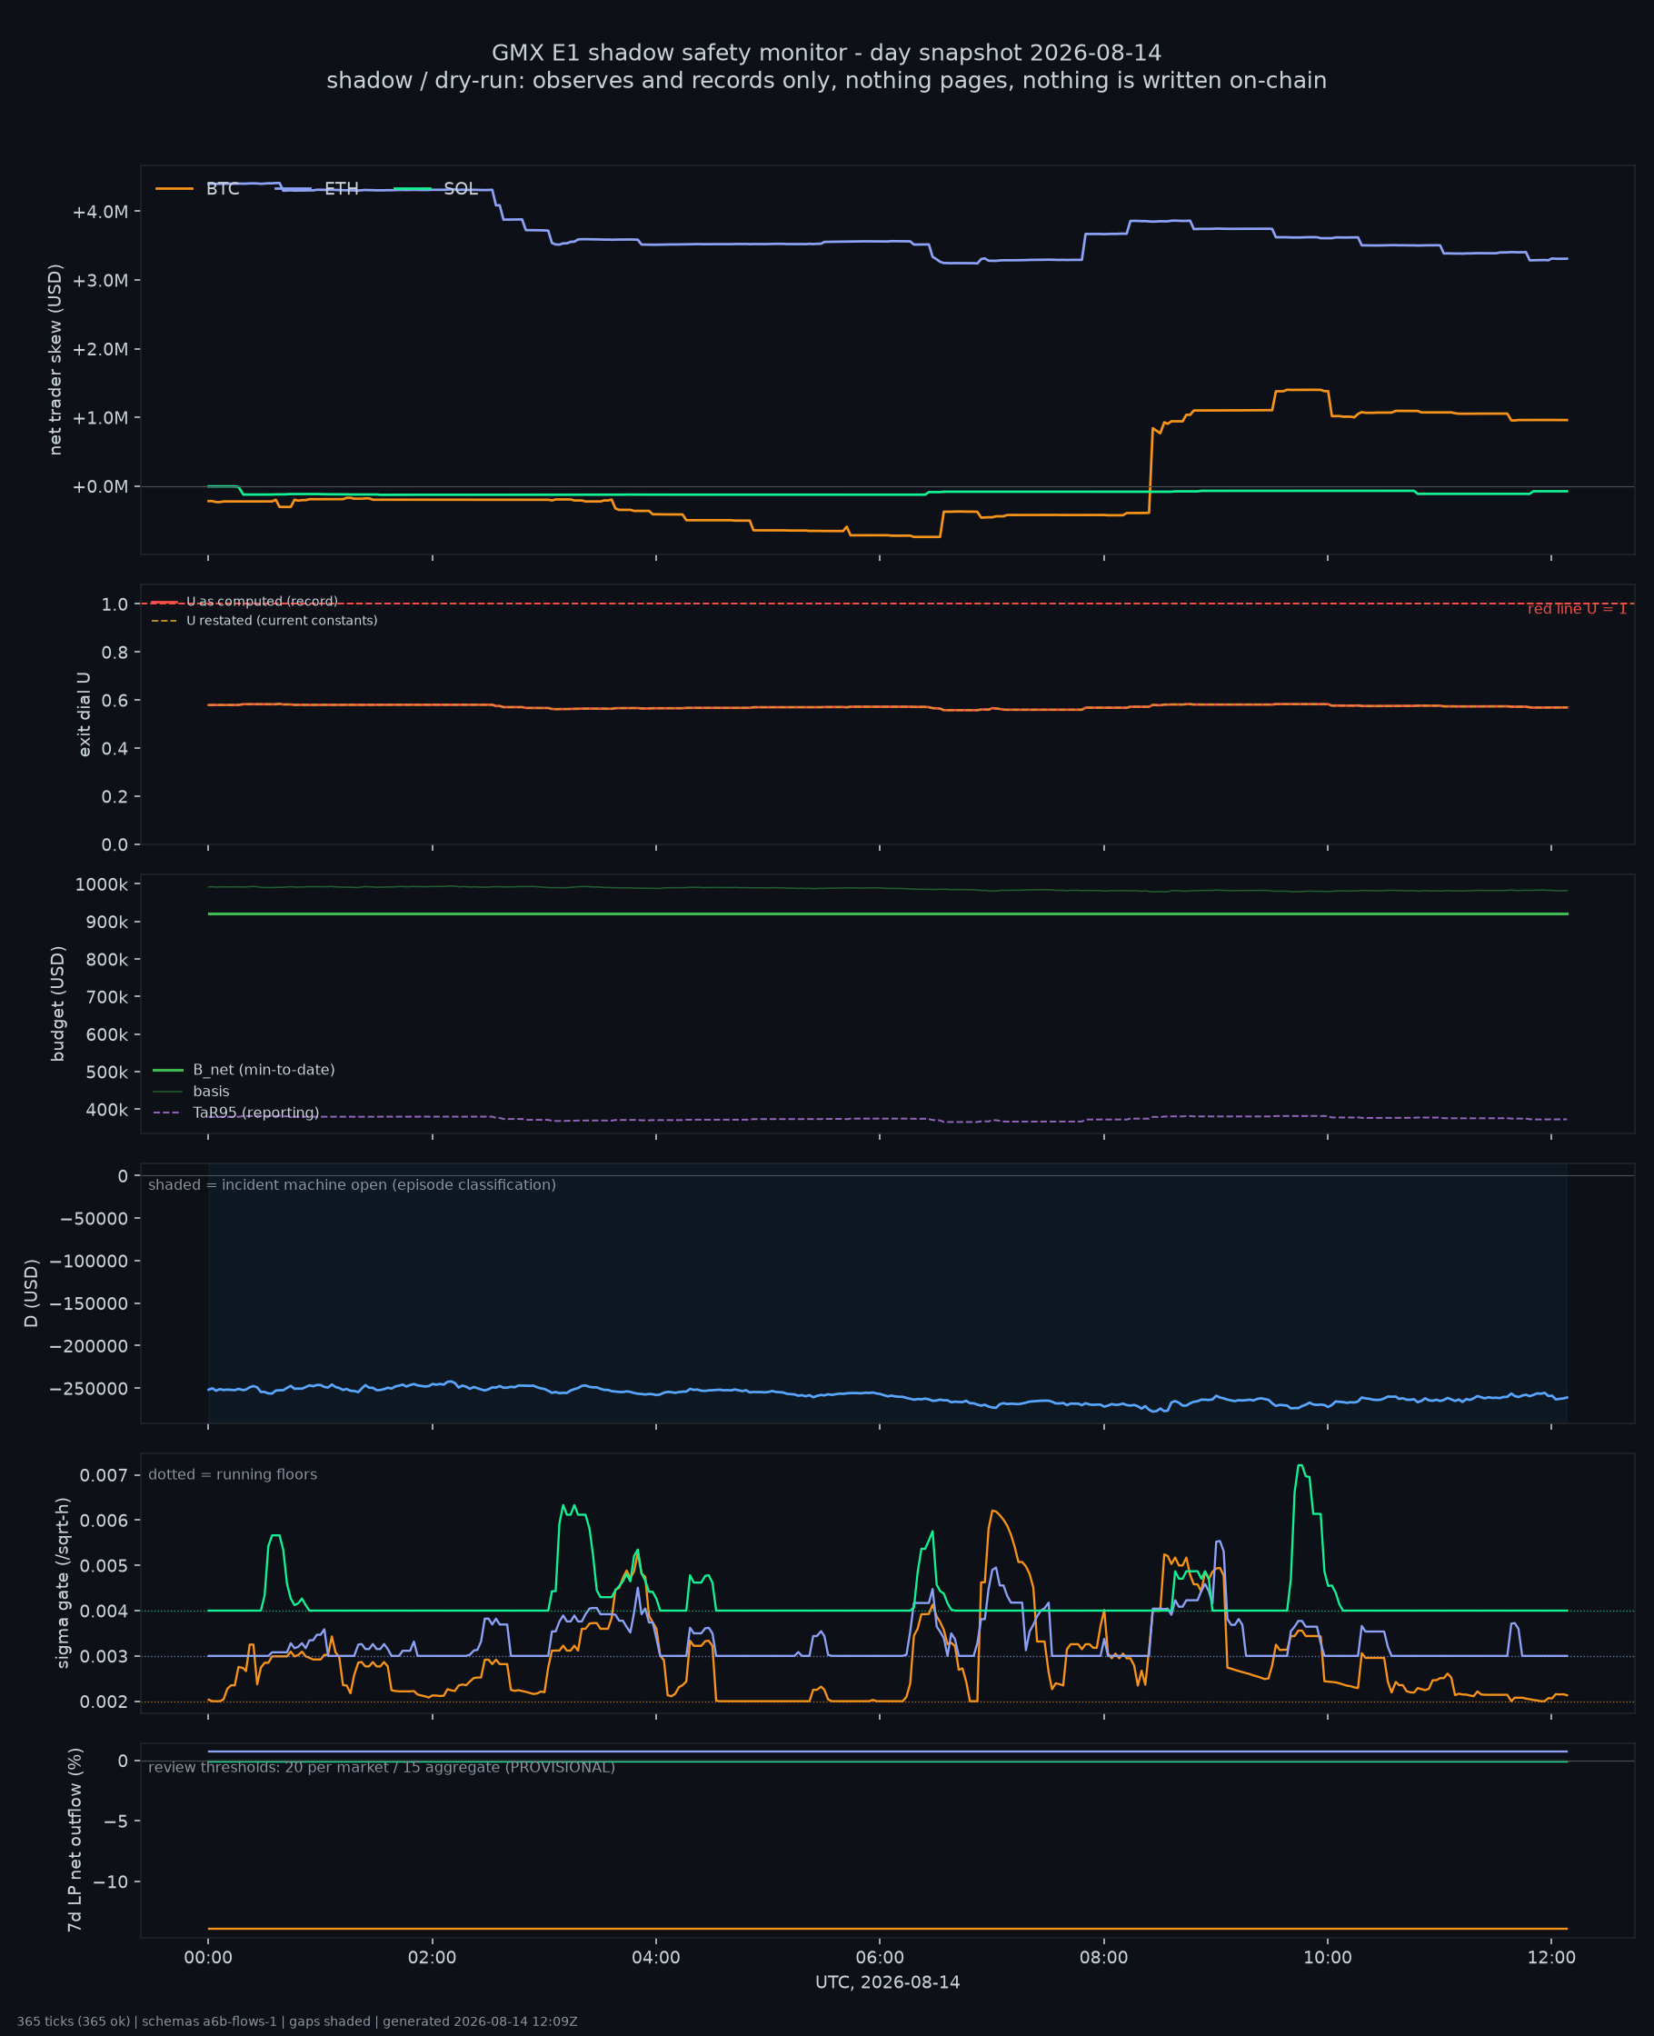Screen dimensions: 1654x2036
Task: Click the 'D (USD)' axis label
Action: coord(32,1292)
